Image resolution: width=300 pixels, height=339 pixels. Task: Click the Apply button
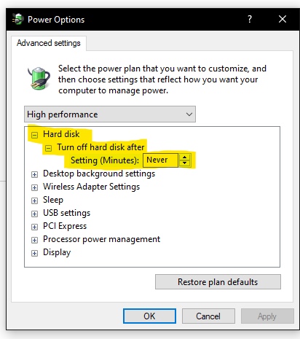pos(267,316)
